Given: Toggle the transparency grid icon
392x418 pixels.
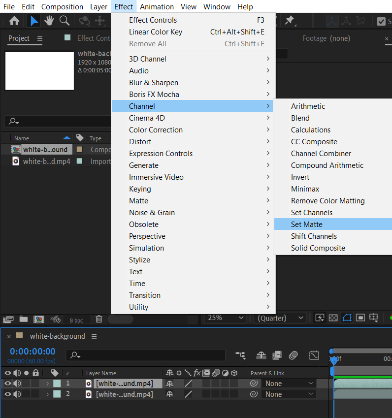Looking at the screenshot, I should pos(333,318).
